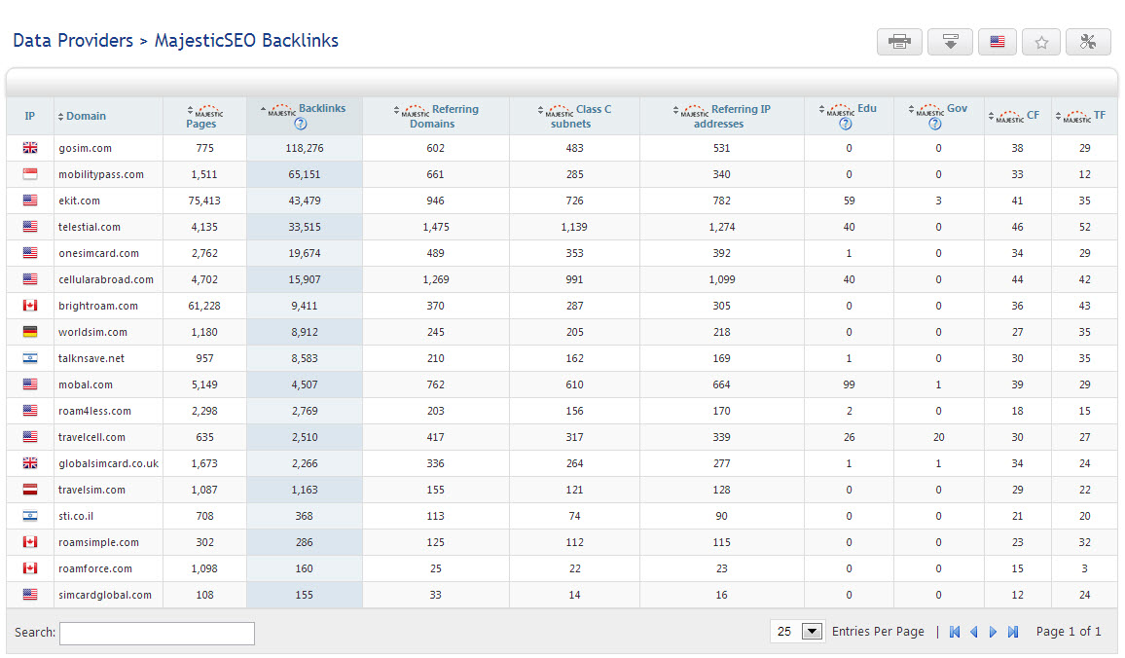Viewport: 1125px width, 658px height.
Task: Go to the previous page arrow
Action: point(973,632)
